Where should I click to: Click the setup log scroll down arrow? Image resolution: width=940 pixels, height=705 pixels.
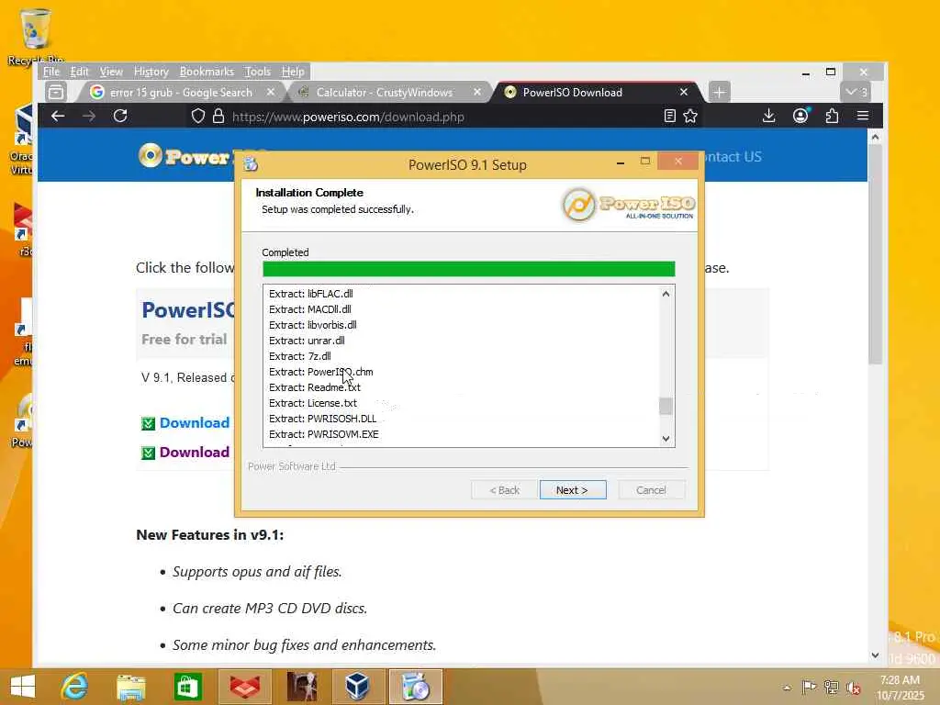coord(666,439)
